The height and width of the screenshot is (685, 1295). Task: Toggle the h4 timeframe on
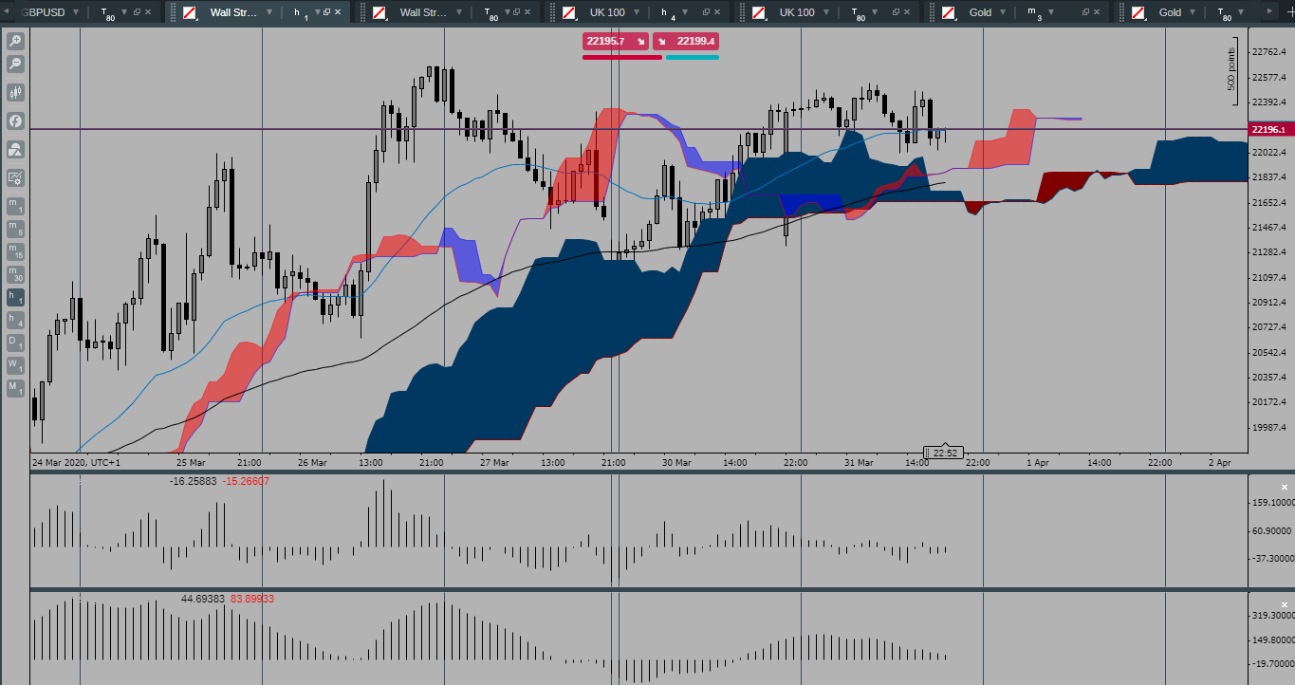click(14, 321)
